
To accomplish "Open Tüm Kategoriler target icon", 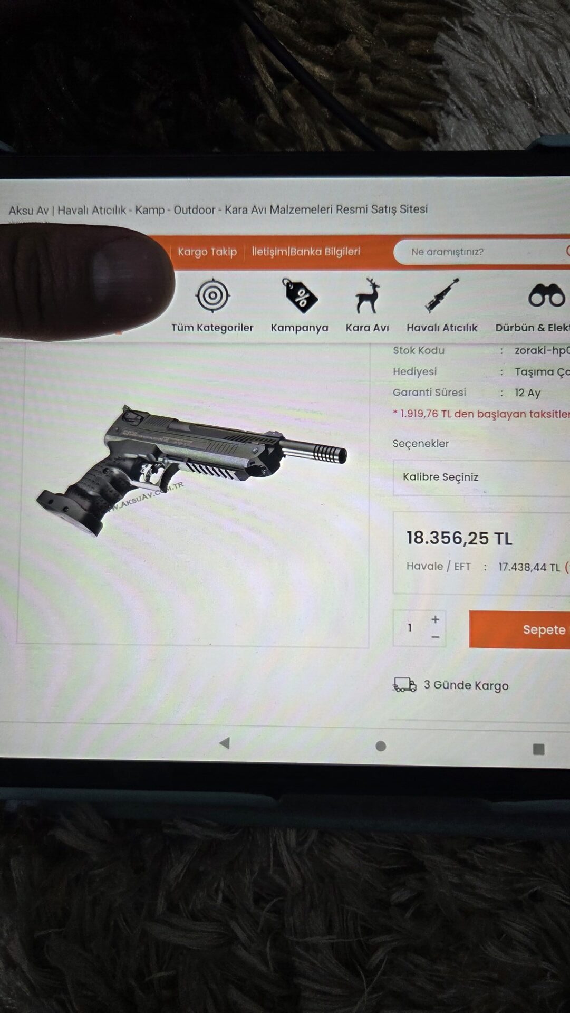I will 212,296.
